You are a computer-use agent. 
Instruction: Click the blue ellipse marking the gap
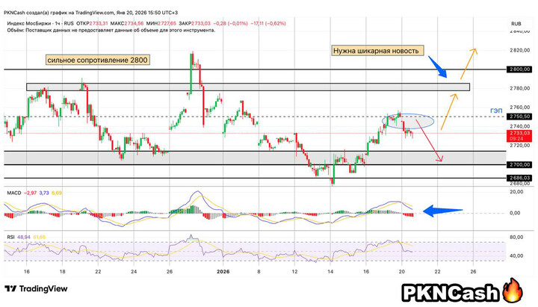(409, 120)
